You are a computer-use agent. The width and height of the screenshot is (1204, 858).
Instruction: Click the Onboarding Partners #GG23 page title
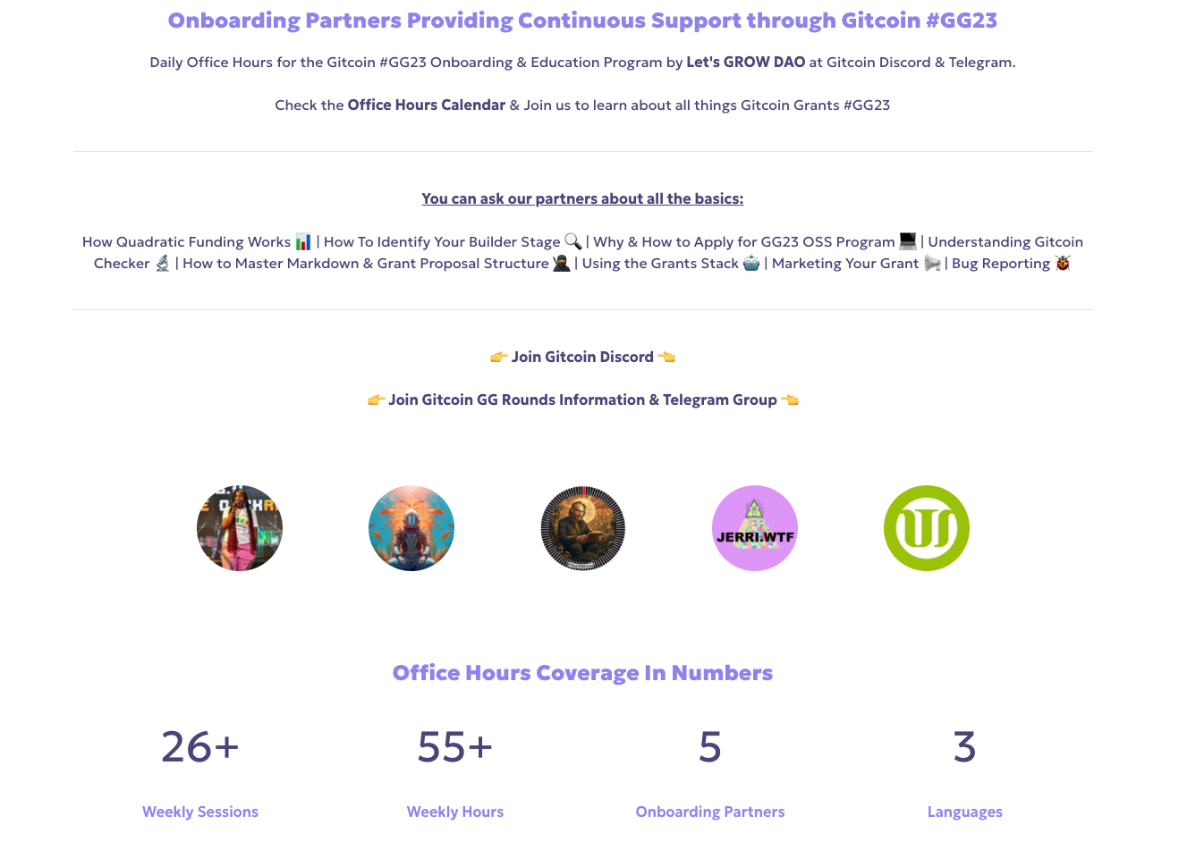point(582,21)
